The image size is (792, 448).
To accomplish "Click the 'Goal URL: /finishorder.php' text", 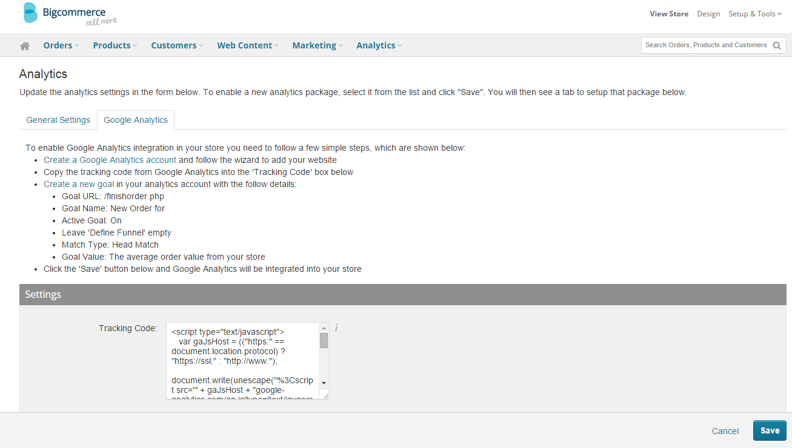I will click(x=113, y=196).
